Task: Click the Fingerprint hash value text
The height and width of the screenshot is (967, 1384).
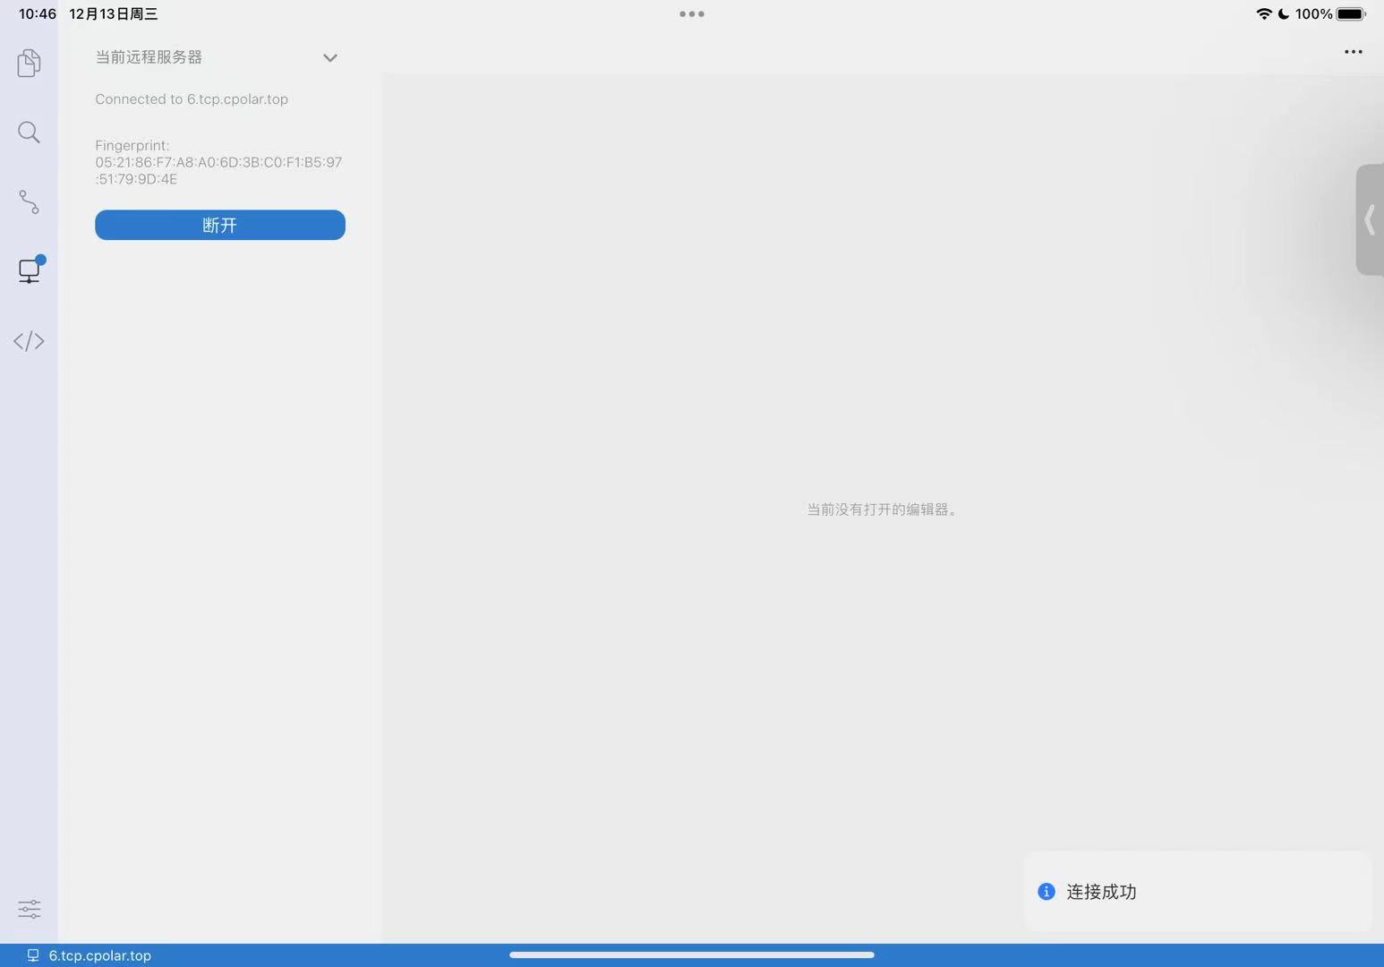Action: click(218, 170)
